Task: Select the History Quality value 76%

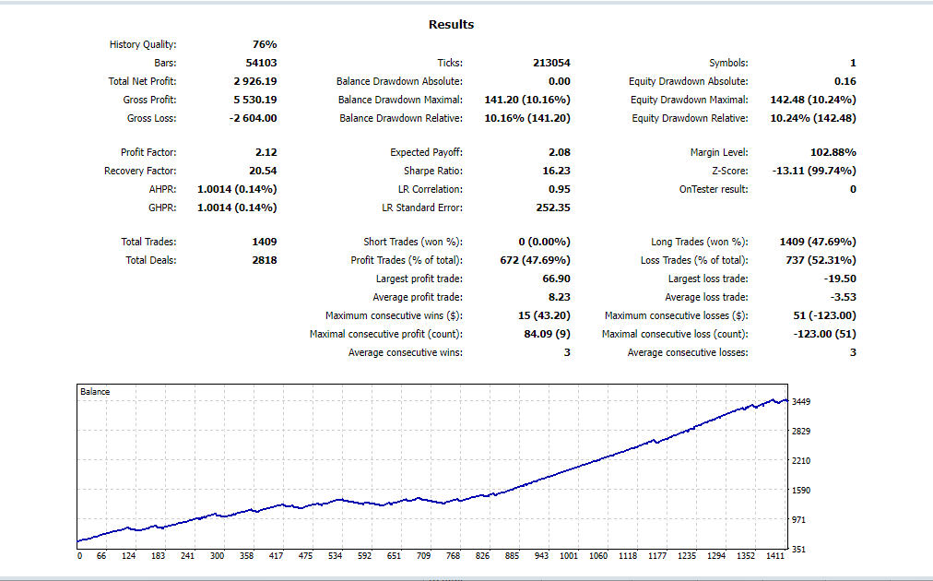Action: (x=265, y=44)
